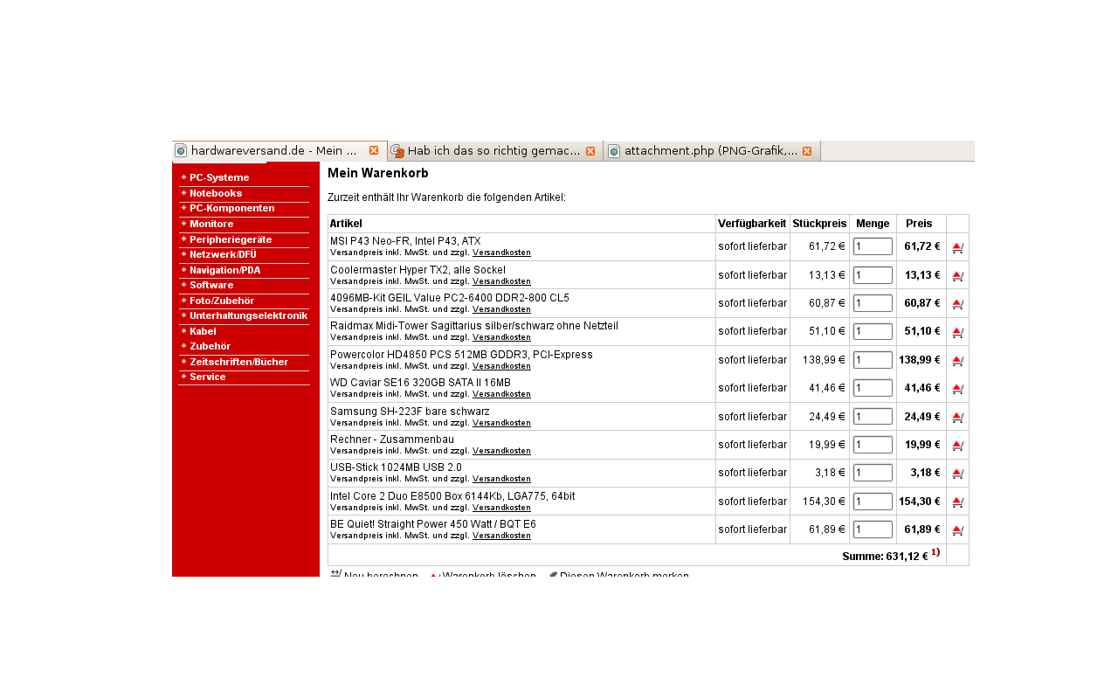Remove WD Caviar SE16 from cart
1118x699 pixels.
(957, 388)
